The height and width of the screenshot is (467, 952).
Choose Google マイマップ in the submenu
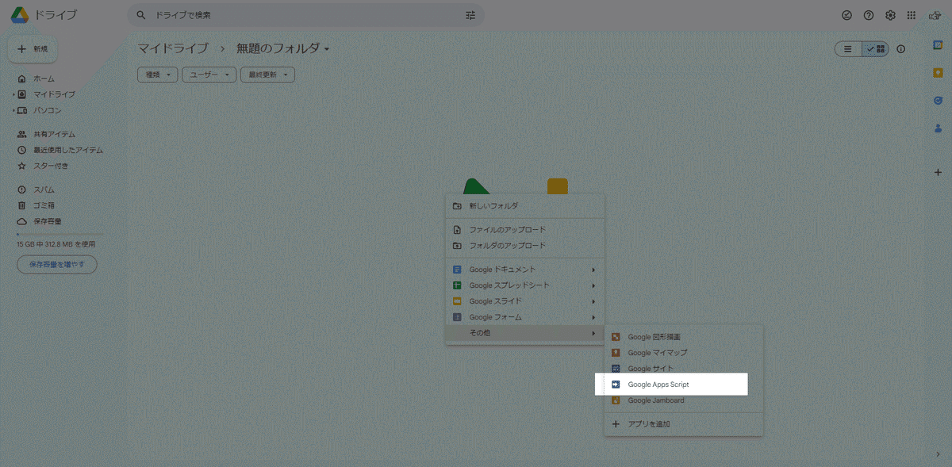click(683, 353)
